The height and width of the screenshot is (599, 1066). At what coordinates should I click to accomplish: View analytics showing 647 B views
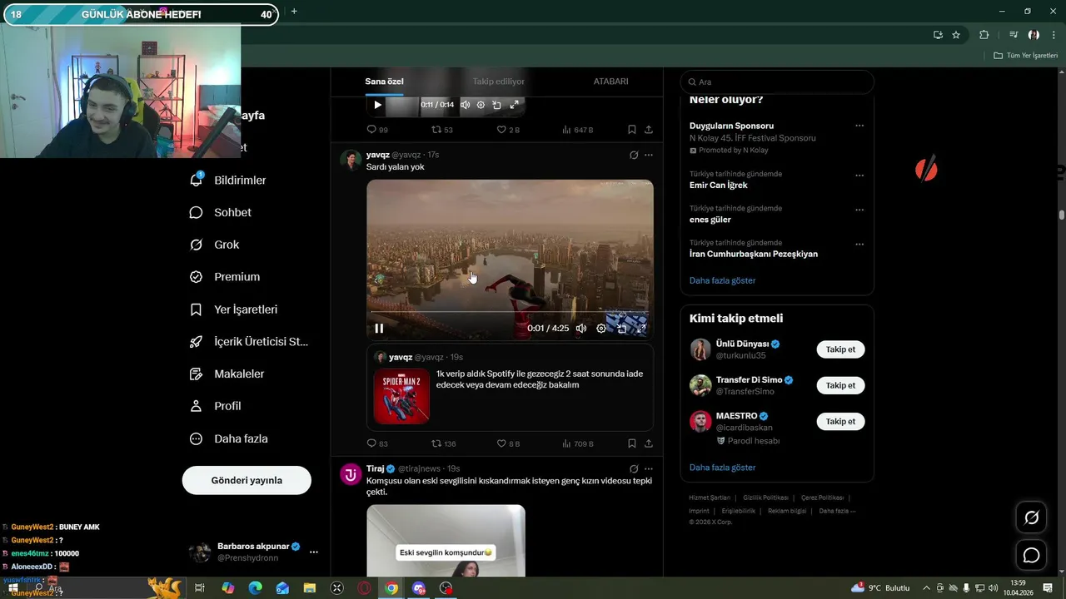(578, 130)
